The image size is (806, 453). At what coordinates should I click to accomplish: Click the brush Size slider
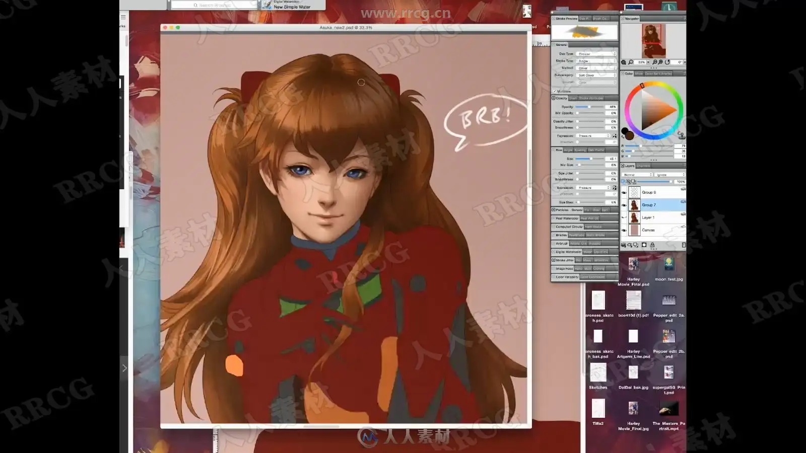coord(590,159)
